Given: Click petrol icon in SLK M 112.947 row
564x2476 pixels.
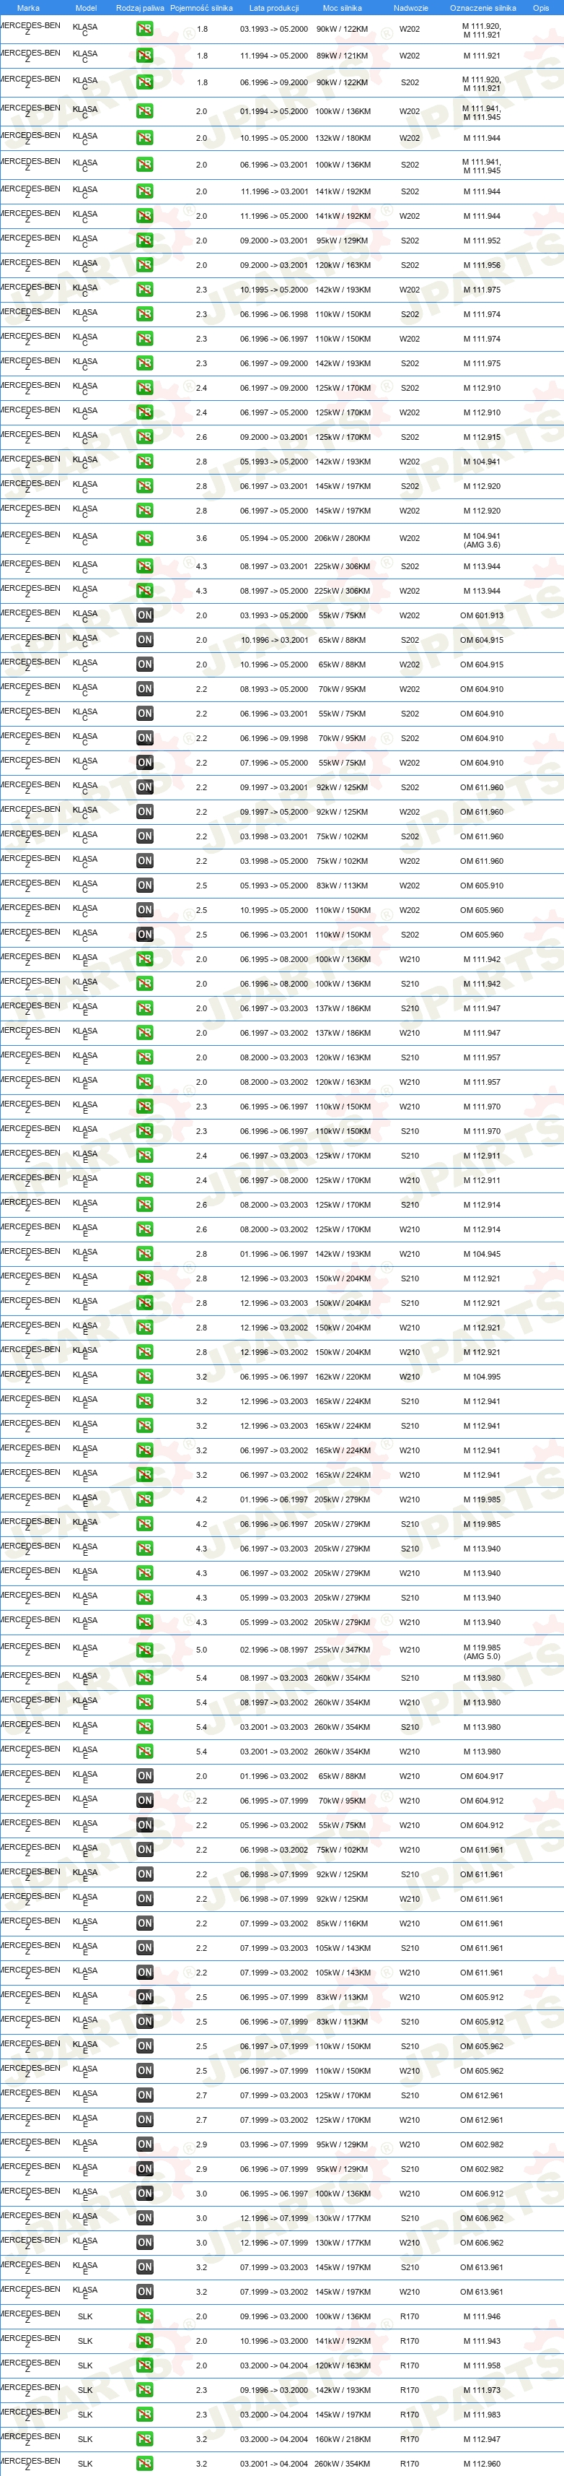Looking at the screenshot, I should (x=145, y=2439).
